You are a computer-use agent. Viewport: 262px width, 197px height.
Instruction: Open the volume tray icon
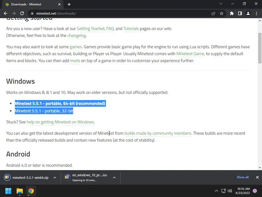coord(230,191)
